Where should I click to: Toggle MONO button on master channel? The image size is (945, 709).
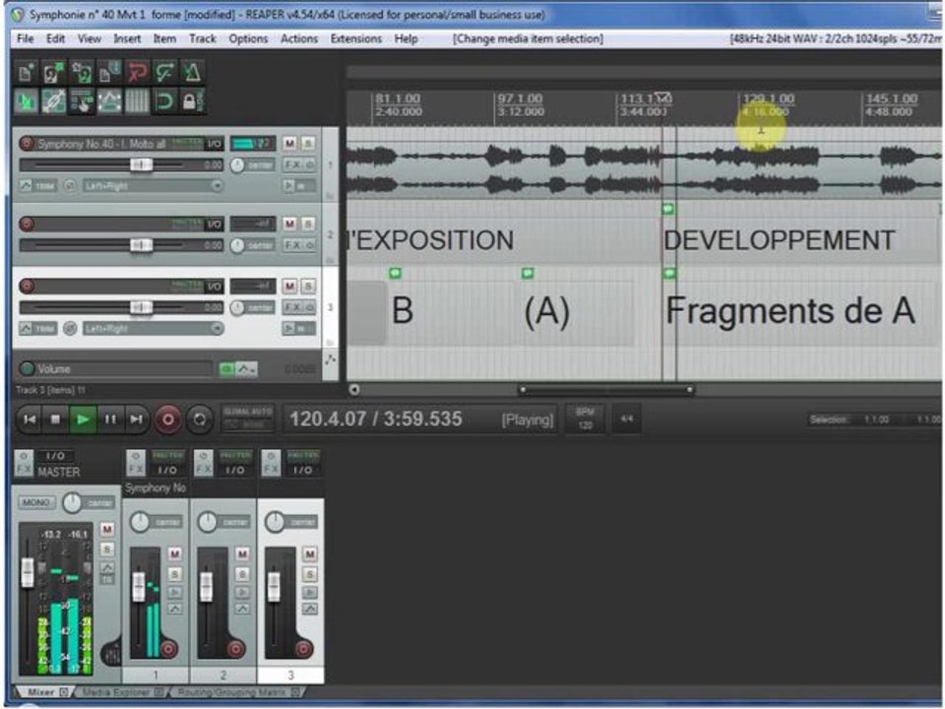36,502
